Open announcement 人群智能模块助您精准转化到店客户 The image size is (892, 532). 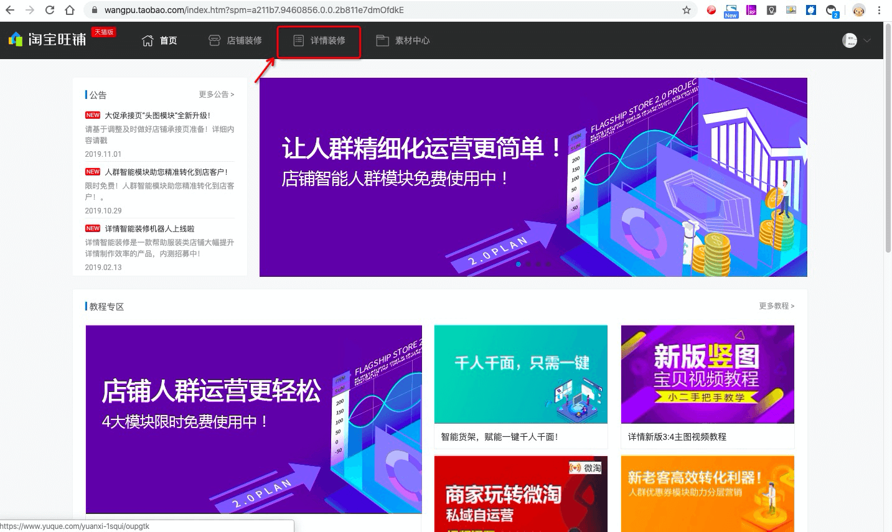point(166,172)
